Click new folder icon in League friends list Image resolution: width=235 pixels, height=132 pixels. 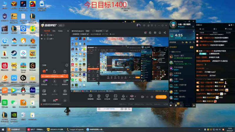point(187,42)
